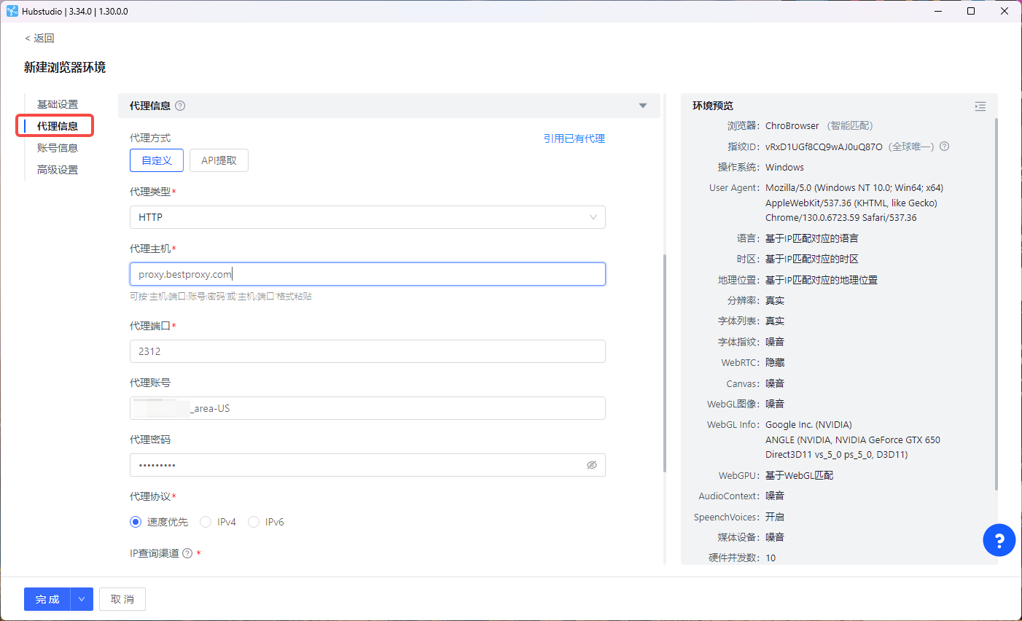Viewport: 1022px width, 621px height.
Task: Go back via 返回 link
Action: (x=39, y=38)
